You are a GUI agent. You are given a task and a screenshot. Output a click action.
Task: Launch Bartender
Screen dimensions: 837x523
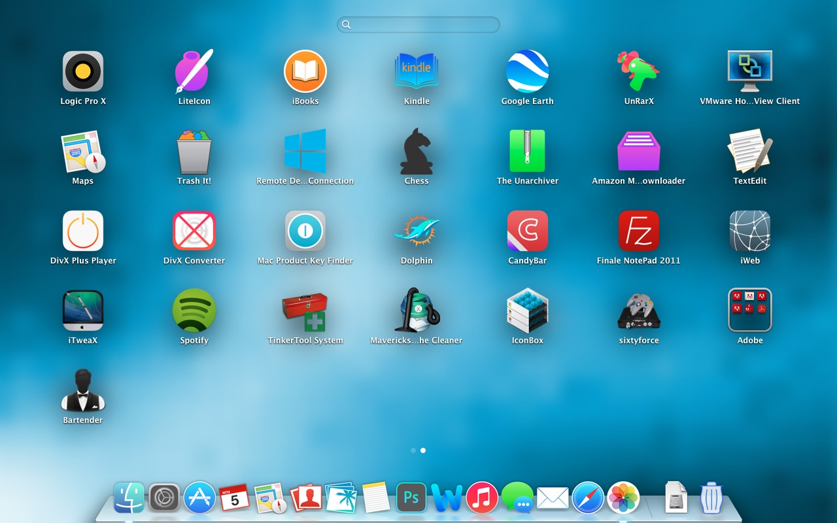coord(83,390)
